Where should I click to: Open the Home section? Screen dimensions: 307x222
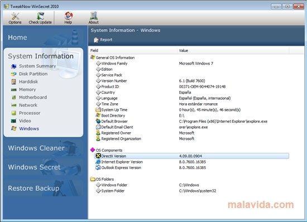coord(17,37)
